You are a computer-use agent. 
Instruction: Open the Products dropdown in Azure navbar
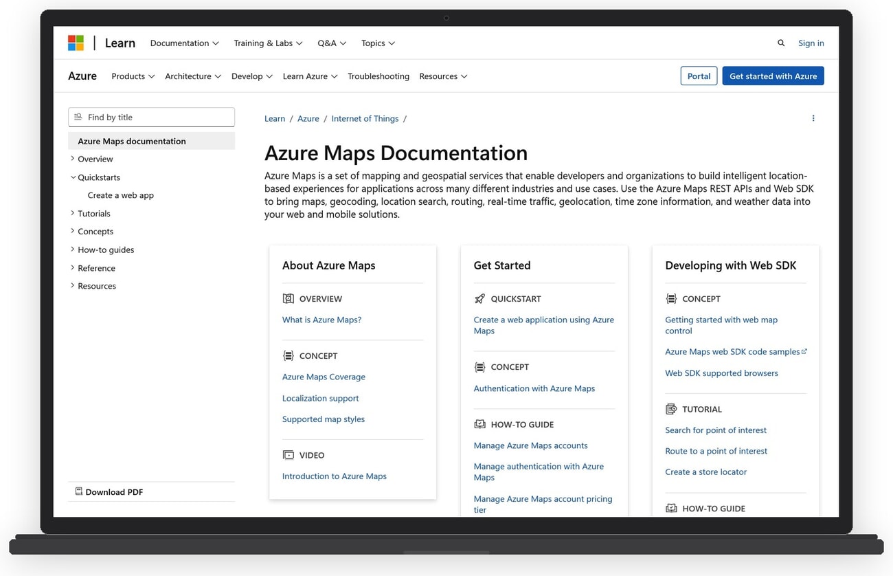tap(133, 76)
